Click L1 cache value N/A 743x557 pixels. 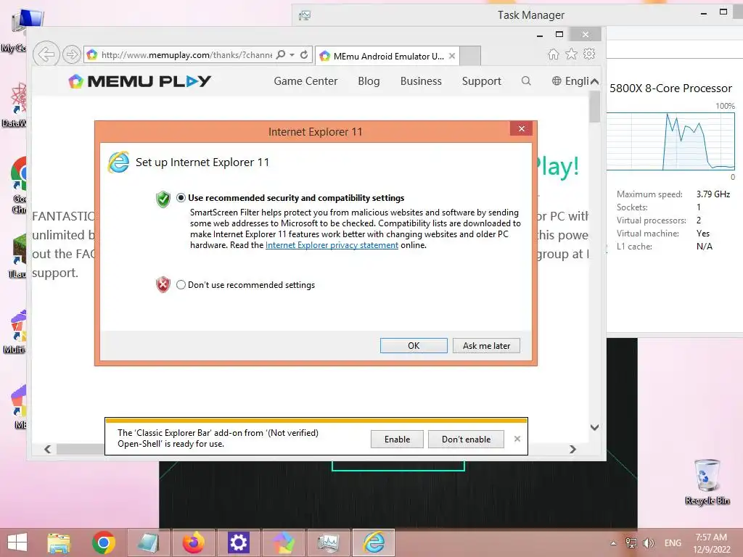pos(704,247)
